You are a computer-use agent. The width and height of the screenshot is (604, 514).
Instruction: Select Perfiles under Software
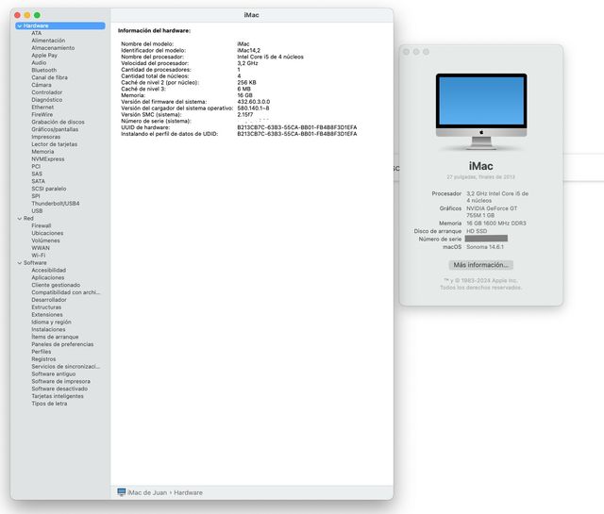[x=42, y=352]
